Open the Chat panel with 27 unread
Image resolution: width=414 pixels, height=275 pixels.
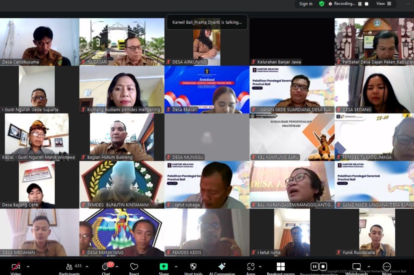(106, 267)
